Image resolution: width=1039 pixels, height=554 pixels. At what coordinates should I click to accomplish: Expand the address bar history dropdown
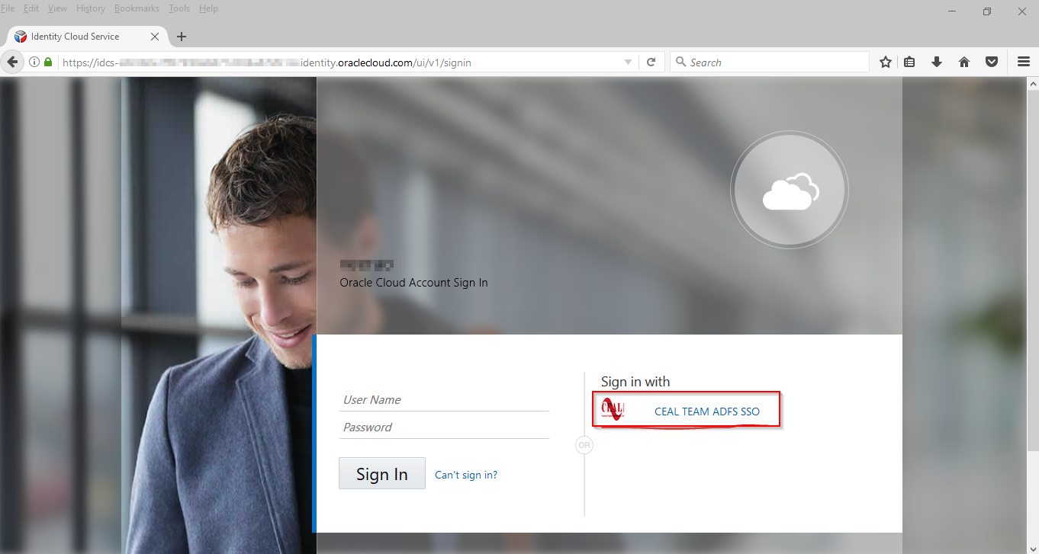(x=628, y=62)
